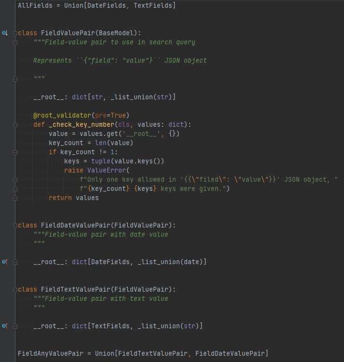The height and width of the screenshot is (362, 344).
Task: Click the cls parameter of _check_key_number
Action: pyautogui.click(x=124, y=124)
